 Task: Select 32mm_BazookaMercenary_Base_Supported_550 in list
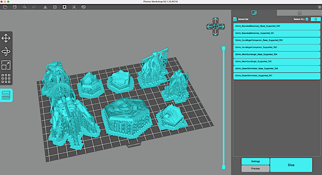[277, 26]
